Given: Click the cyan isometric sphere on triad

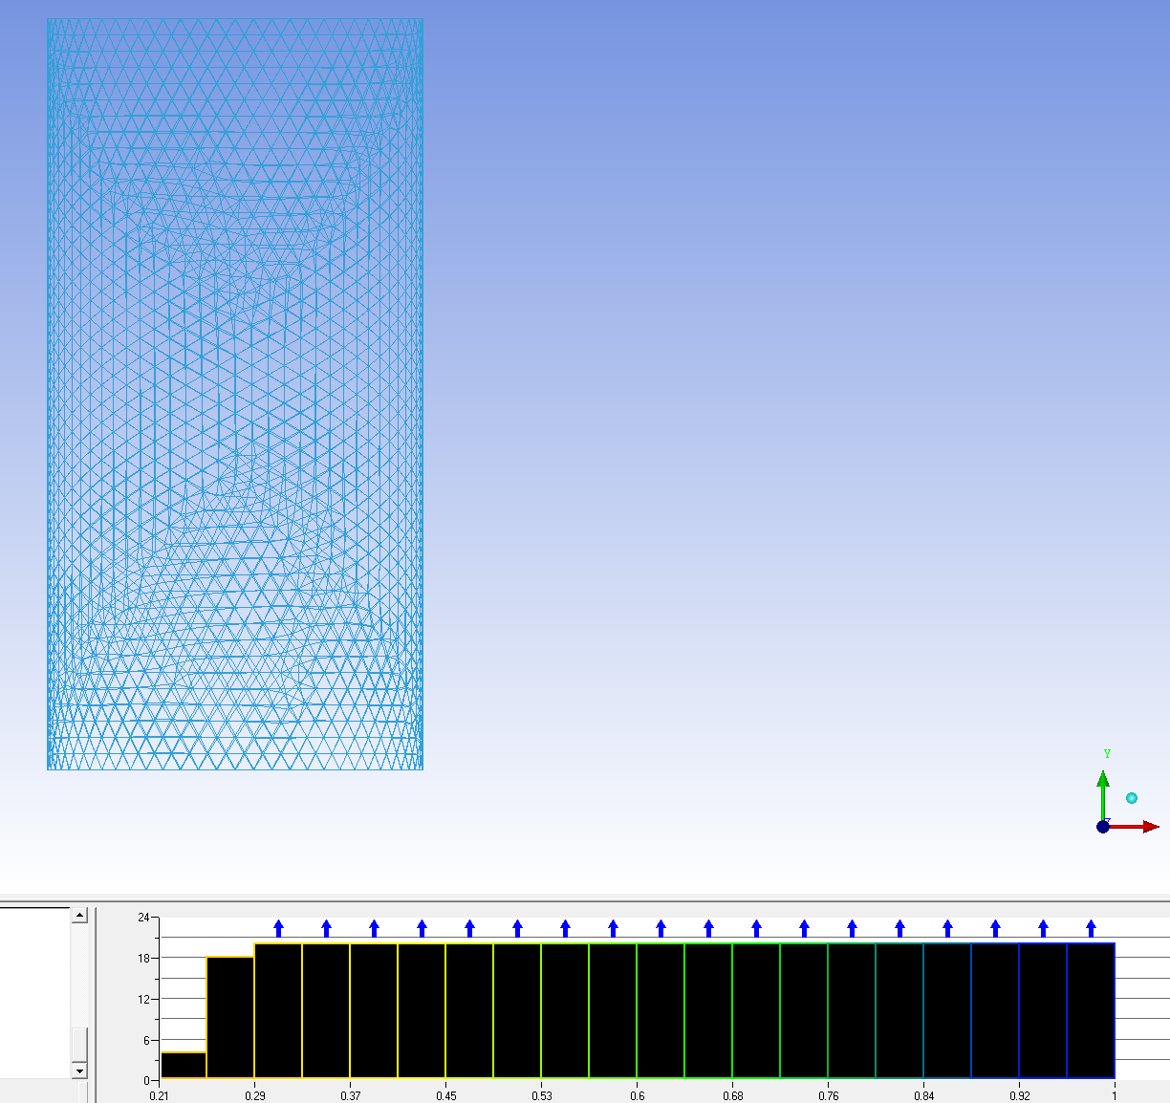Looking at the screenshot, I should (1132, 798).
